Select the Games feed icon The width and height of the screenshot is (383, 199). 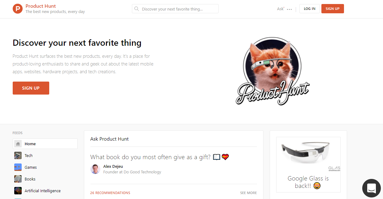(x=18, y=167)
